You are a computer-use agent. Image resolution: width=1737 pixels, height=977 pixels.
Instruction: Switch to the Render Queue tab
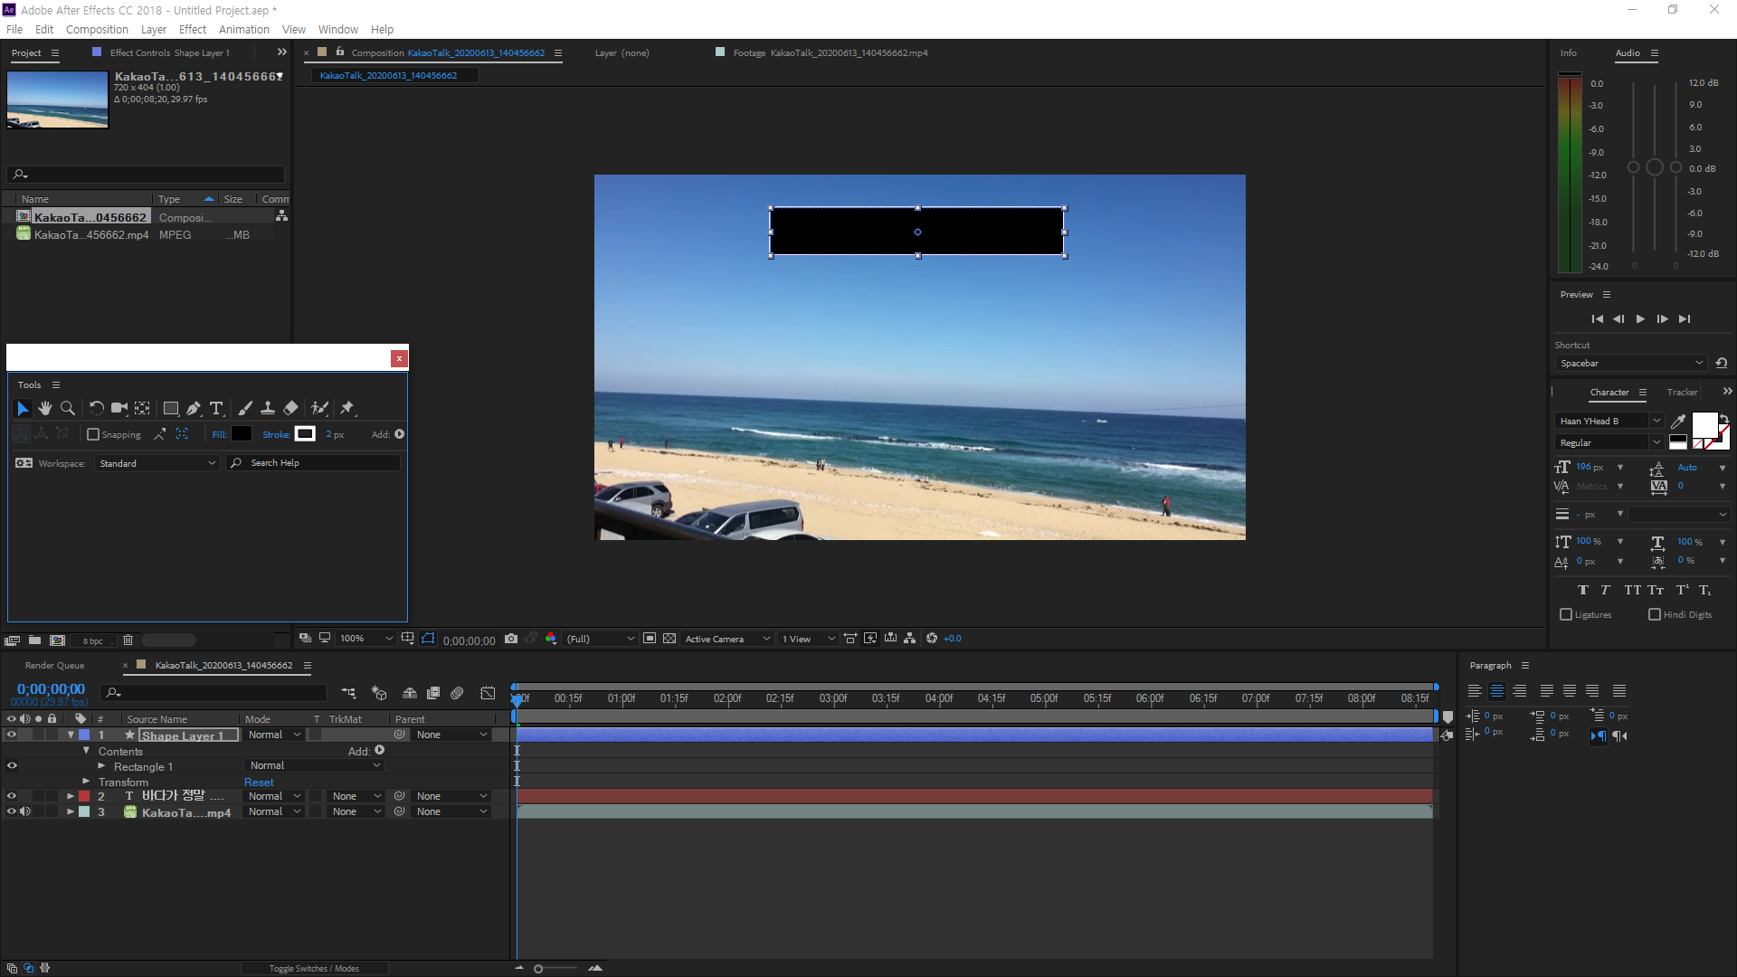(x=54, y=666)
